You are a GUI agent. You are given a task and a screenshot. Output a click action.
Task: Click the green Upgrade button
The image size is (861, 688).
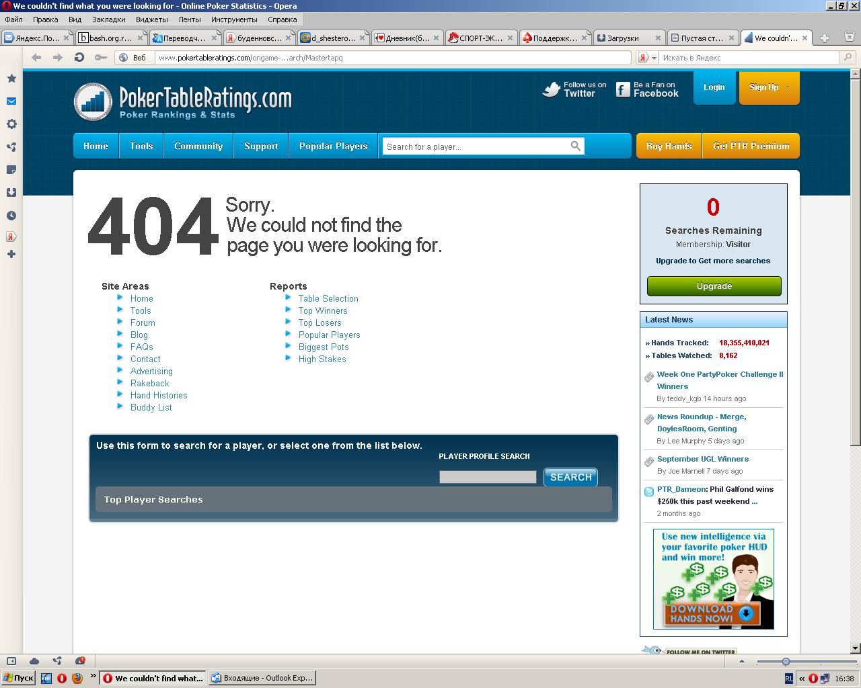[714, 286]
